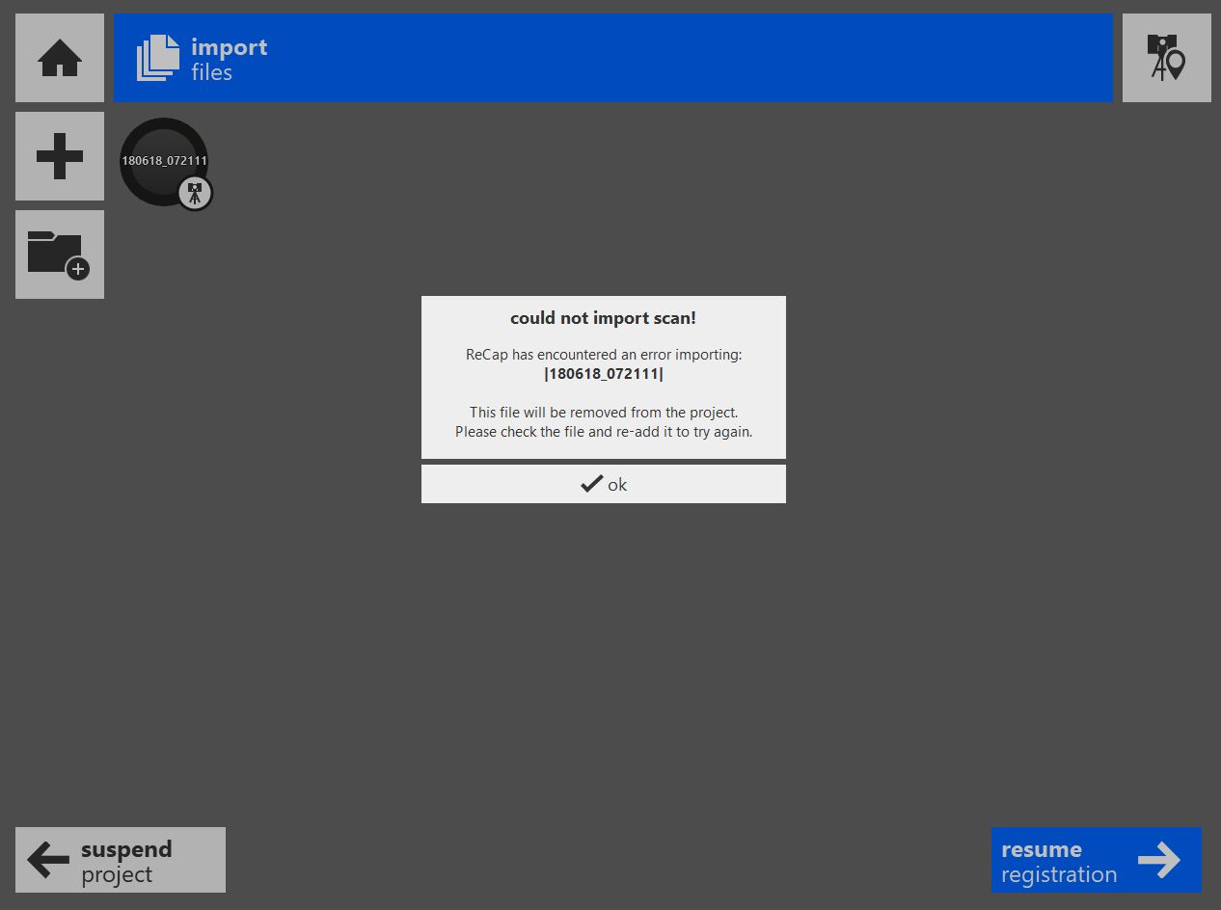Click the |180618_072111| filename in the dialog
1221x910 pixels.
(604, 374)
